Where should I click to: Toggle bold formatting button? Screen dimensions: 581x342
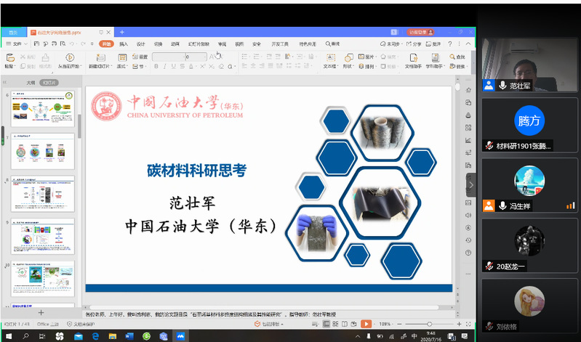(x=156, y=66)
